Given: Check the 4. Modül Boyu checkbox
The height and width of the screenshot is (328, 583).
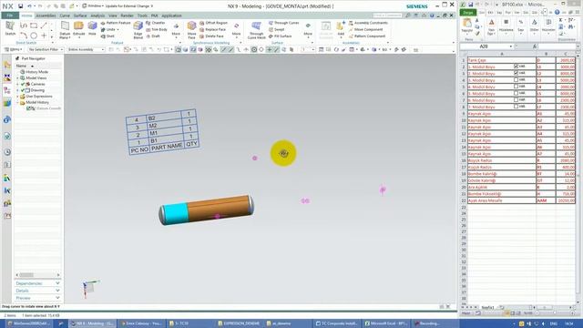Looking at the screenshot, I should [517, 87].
